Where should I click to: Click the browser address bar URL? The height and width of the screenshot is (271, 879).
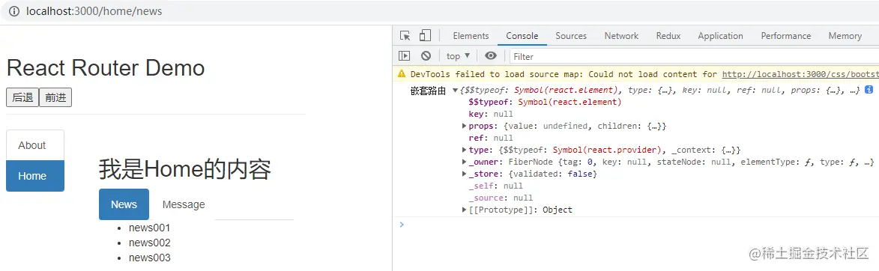pyautogui.click(x=94, y=11)
